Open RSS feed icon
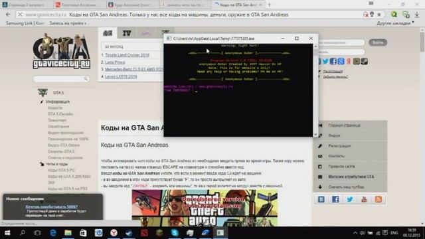Viewport: 425px width, 239px height. click(x=379, y=199)
